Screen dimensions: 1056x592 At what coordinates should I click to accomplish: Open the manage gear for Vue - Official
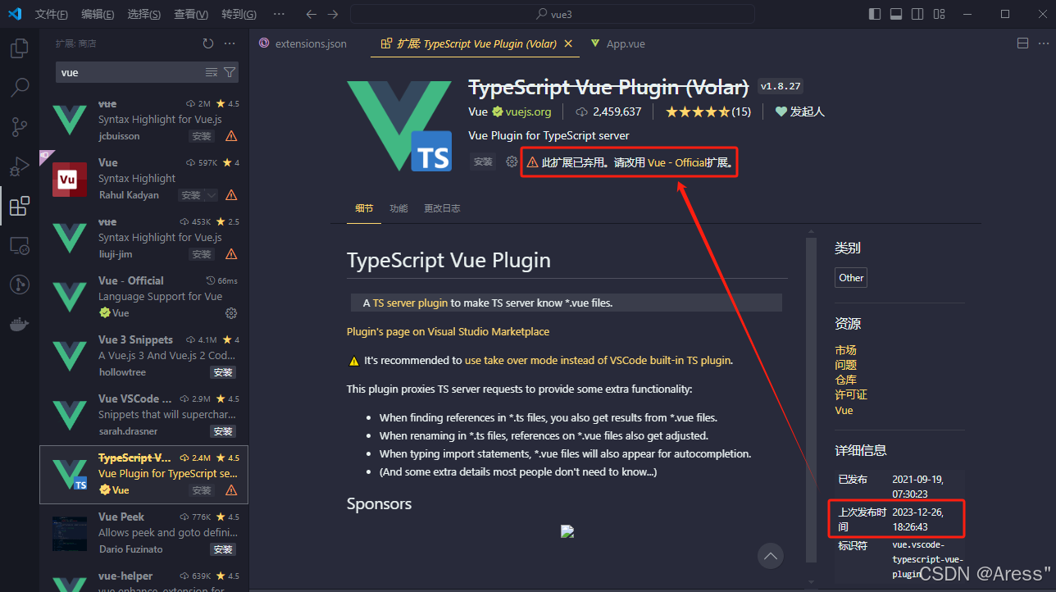click(231, 313)
